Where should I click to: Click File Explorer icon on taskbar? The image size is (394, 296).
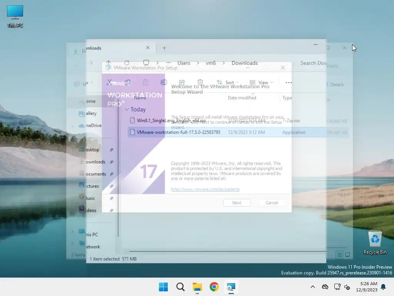click(x=197, y=287)
